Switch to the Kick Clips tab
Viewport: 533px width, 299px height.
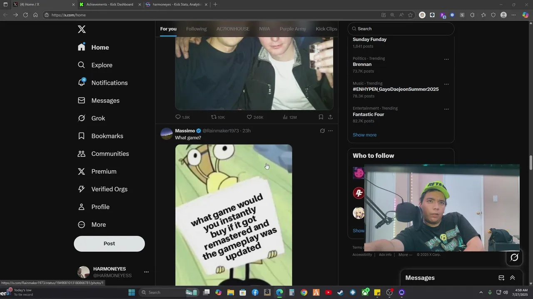click(x=326, y=29)
